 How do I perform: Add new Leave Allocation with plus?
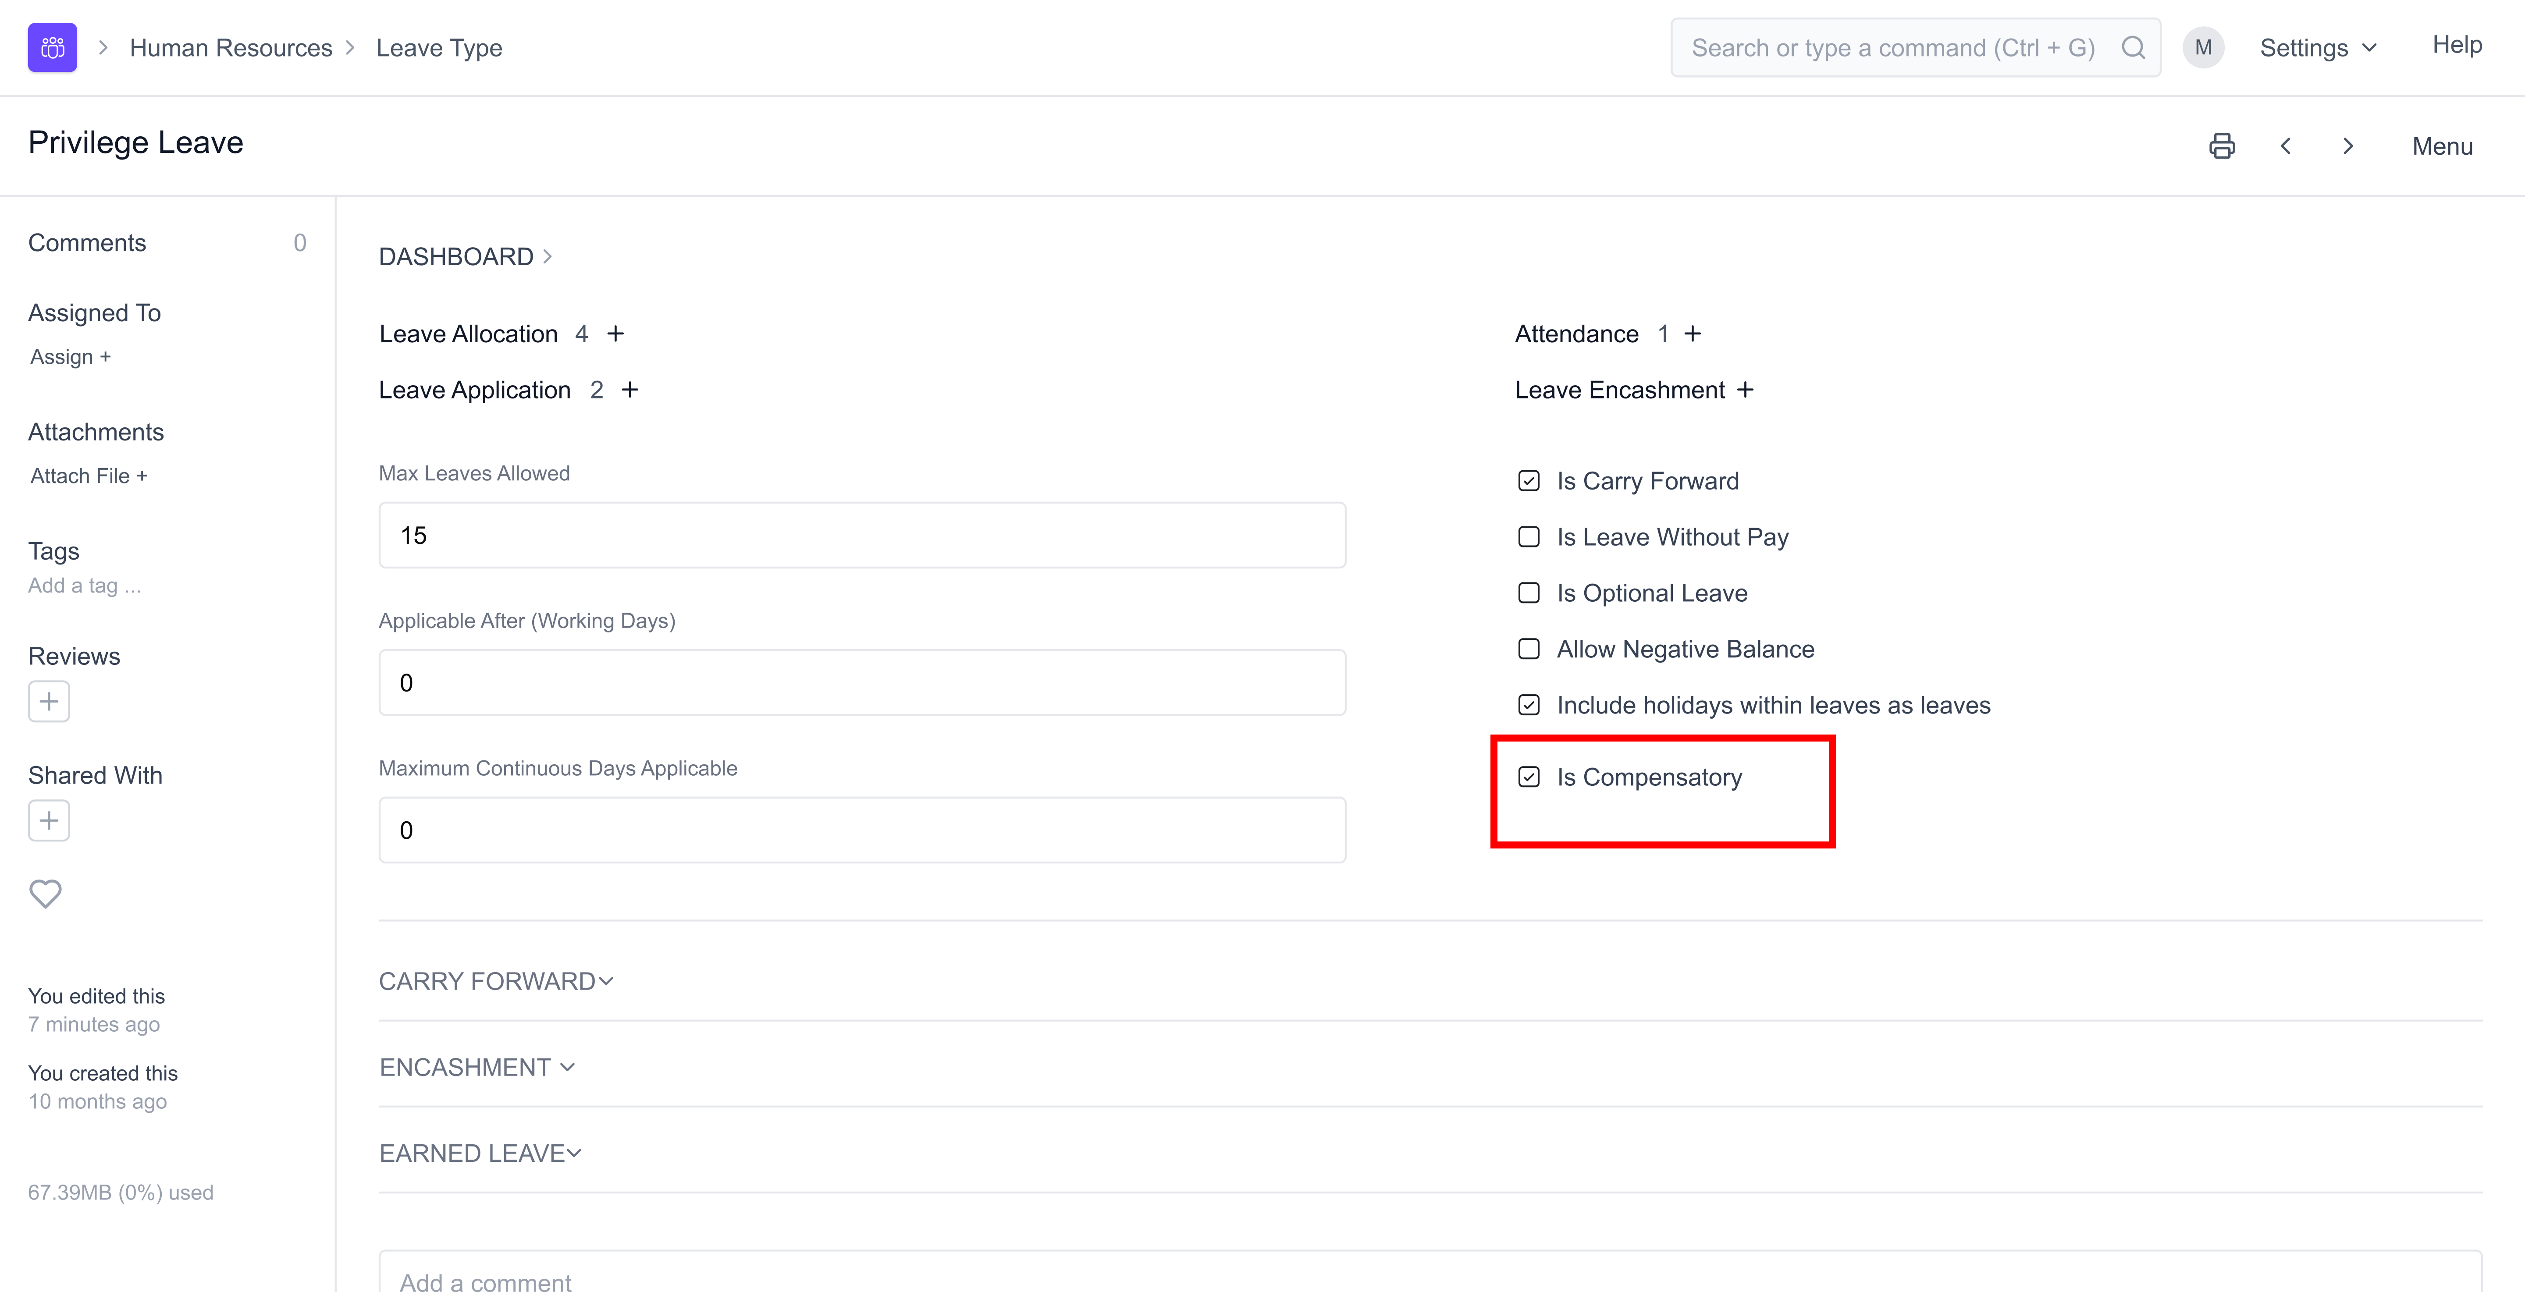615,334
